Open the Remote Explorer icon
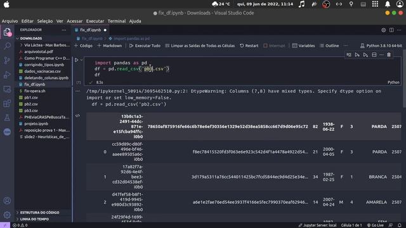This screenshot has height=228, width=406. pyautogui.click(x=7, y=89)
